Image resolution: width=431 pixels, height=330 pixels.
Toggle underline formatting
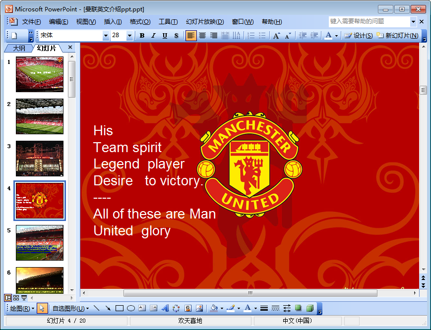pos(165,35)
